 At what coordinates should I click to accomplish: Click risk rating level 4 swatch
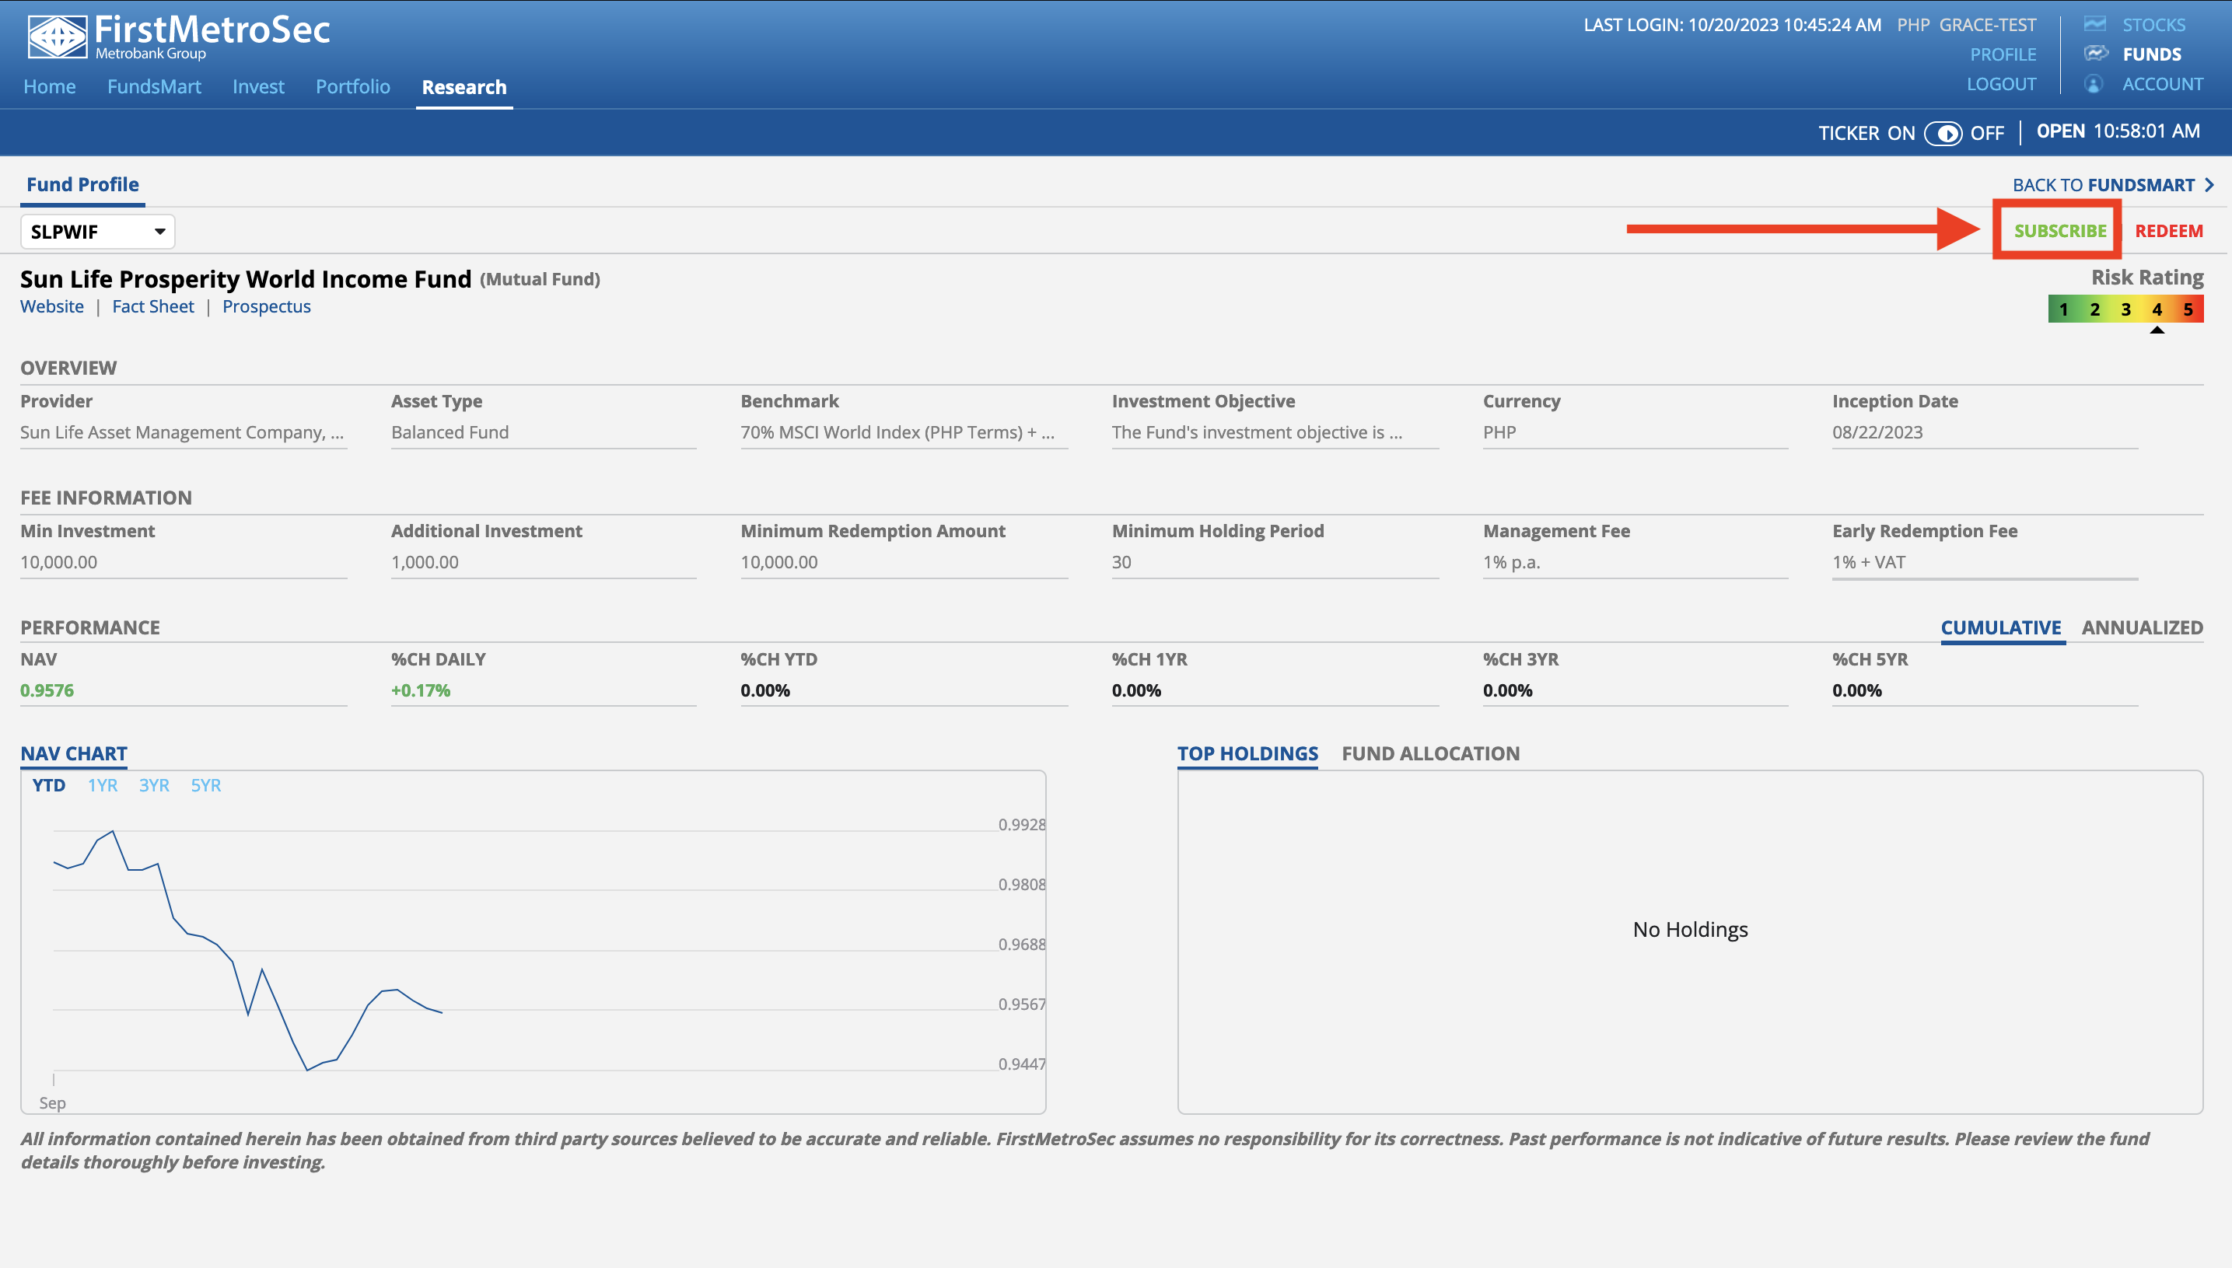(2157, 309)
